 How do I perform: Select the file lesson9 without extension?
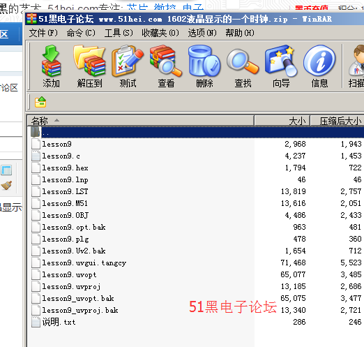tap(56, 144)
